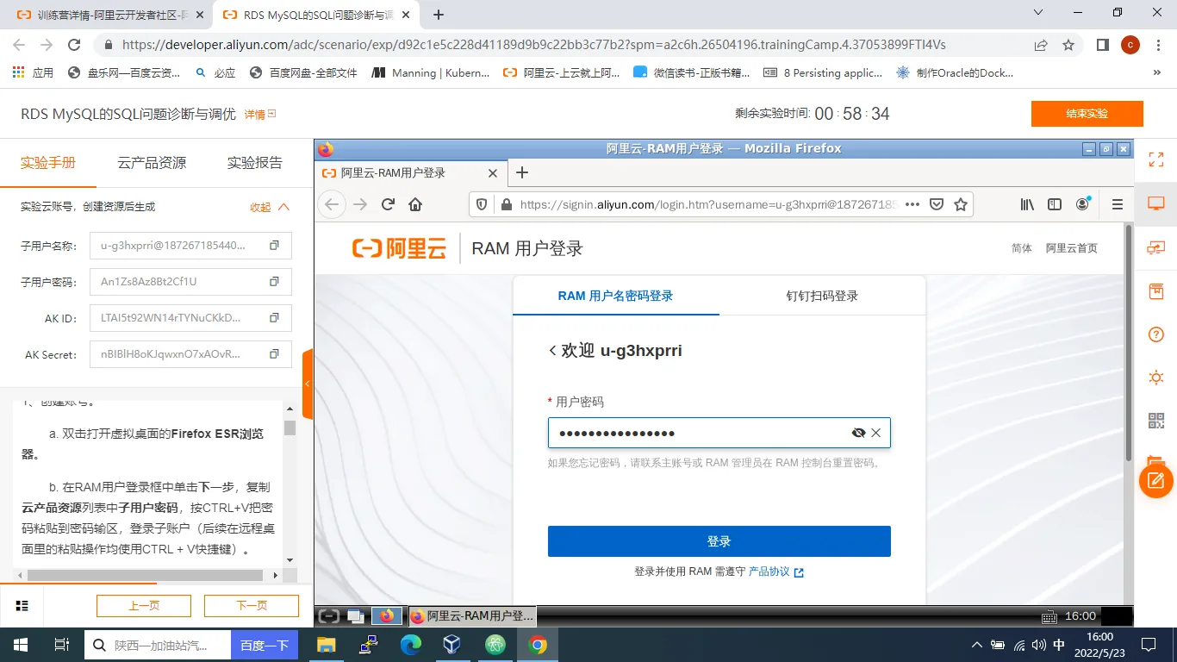The image size is (1177, 662).
Task: Collapse left panel with orange handle
Action: pos(308,384)
